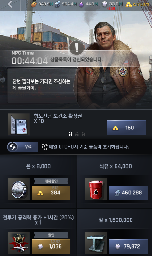Purchase silver x 8,000 for 384 gold

tap(51, 193)
